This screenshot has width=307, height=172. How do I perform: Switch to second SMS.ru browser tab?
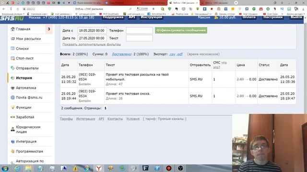click(x=216, y=3)
